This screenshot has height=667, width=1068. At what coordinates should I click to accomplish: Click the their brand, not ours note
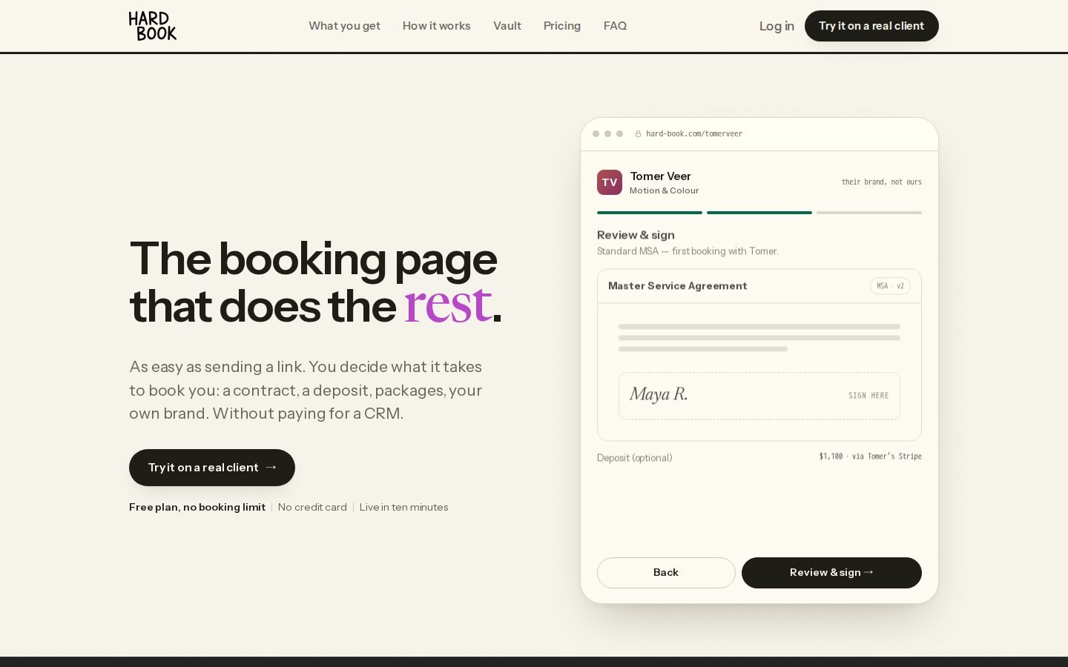click(x=882, y=182)
